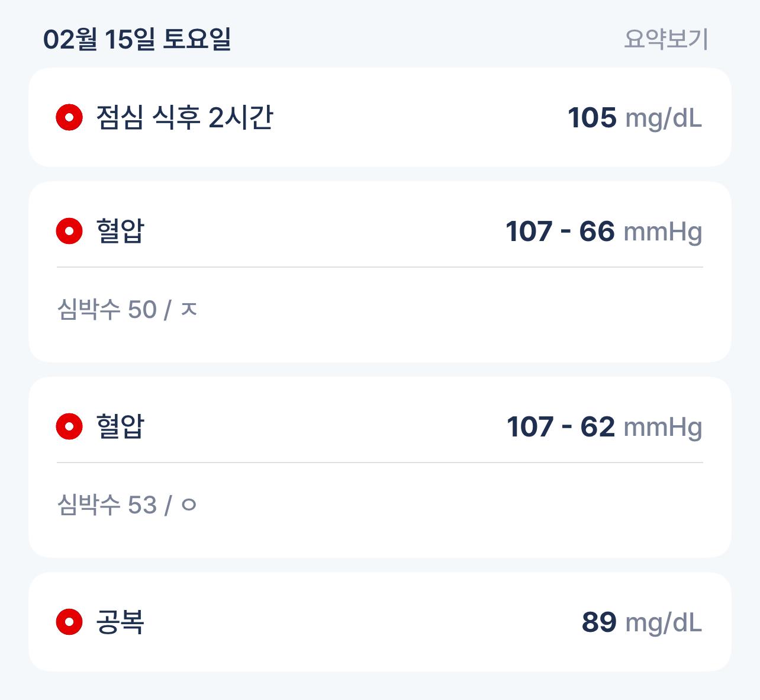Viewport: 760px width, 700px height.
Task: Click the 02월 15일 토요일 date header
Action: tap(137, 39)
